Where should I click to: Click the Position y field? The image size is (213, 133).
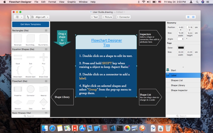point(190,27)
